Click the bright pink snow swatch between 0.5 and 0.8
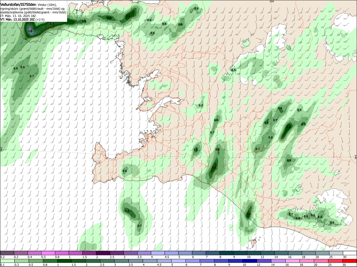The height and width of the screenshot is (267, 357). click(x=48, y=253)
